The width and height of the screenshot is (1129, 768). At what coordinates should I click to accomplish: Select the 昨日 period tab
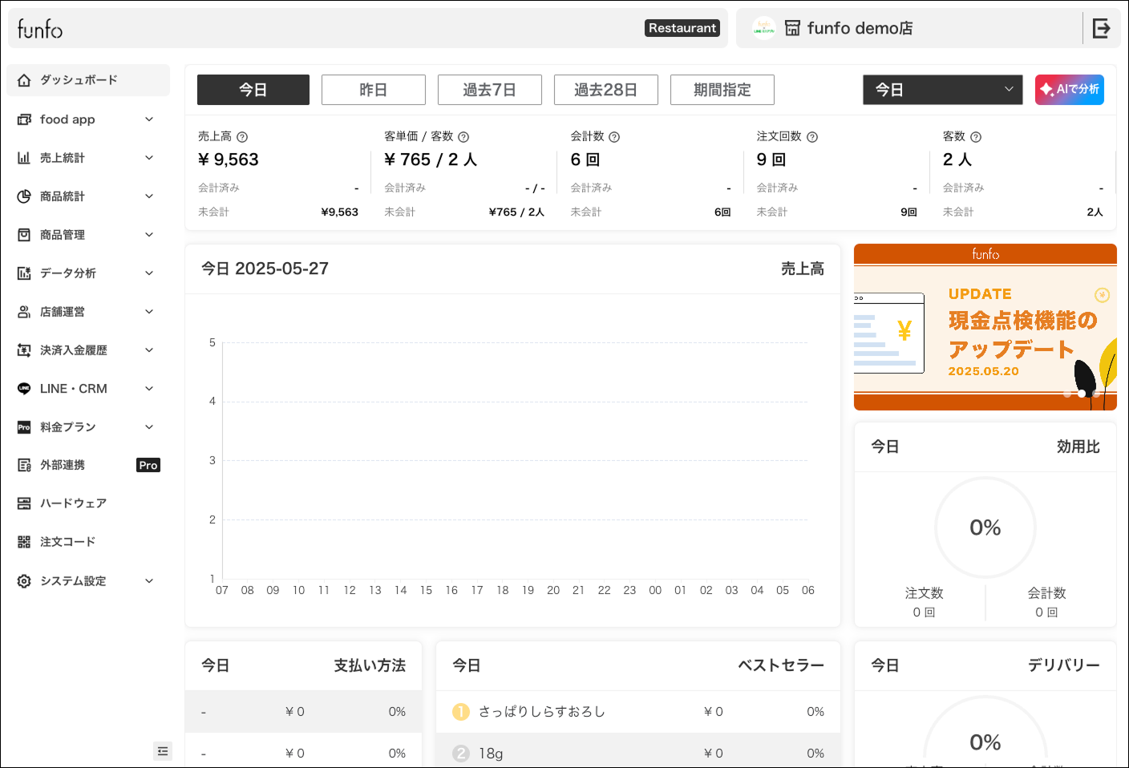(x=374, y=90)
